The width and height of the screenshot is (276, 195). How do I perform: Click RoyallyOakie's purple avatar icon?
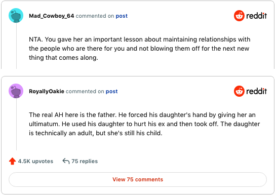(x=16, y=91)
